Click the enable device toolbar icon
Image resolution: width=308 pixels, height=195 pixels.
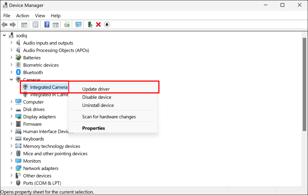pyautogui.click(x=90, y=25)
